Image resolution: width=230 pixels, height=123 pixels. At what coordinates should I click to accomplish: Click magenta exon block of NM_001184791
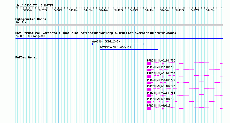[x=149, y=83]
